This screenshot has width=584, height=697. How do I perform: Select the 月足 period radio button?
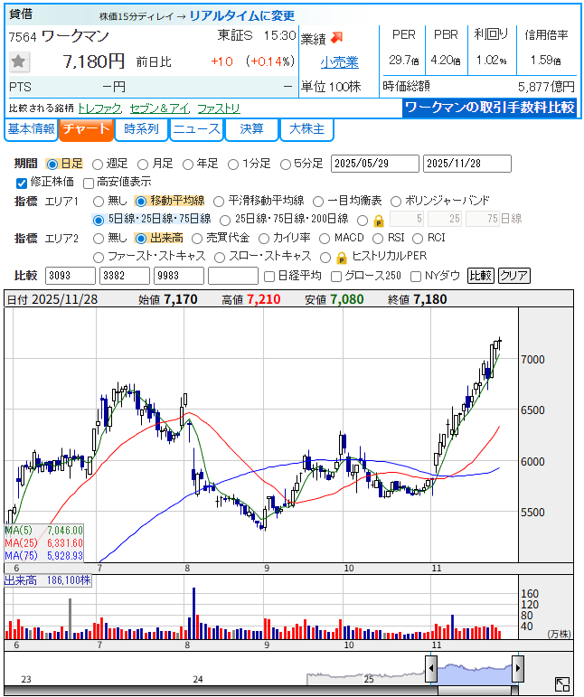(143, 165)
